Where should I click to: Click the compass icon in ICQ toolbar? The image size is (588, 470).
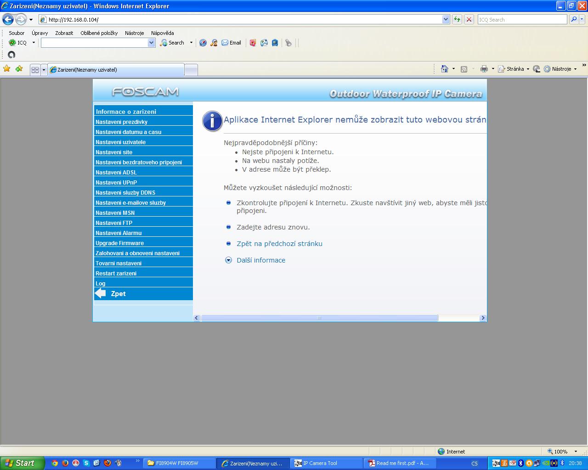pyautogui.click(x=203, y=43)
